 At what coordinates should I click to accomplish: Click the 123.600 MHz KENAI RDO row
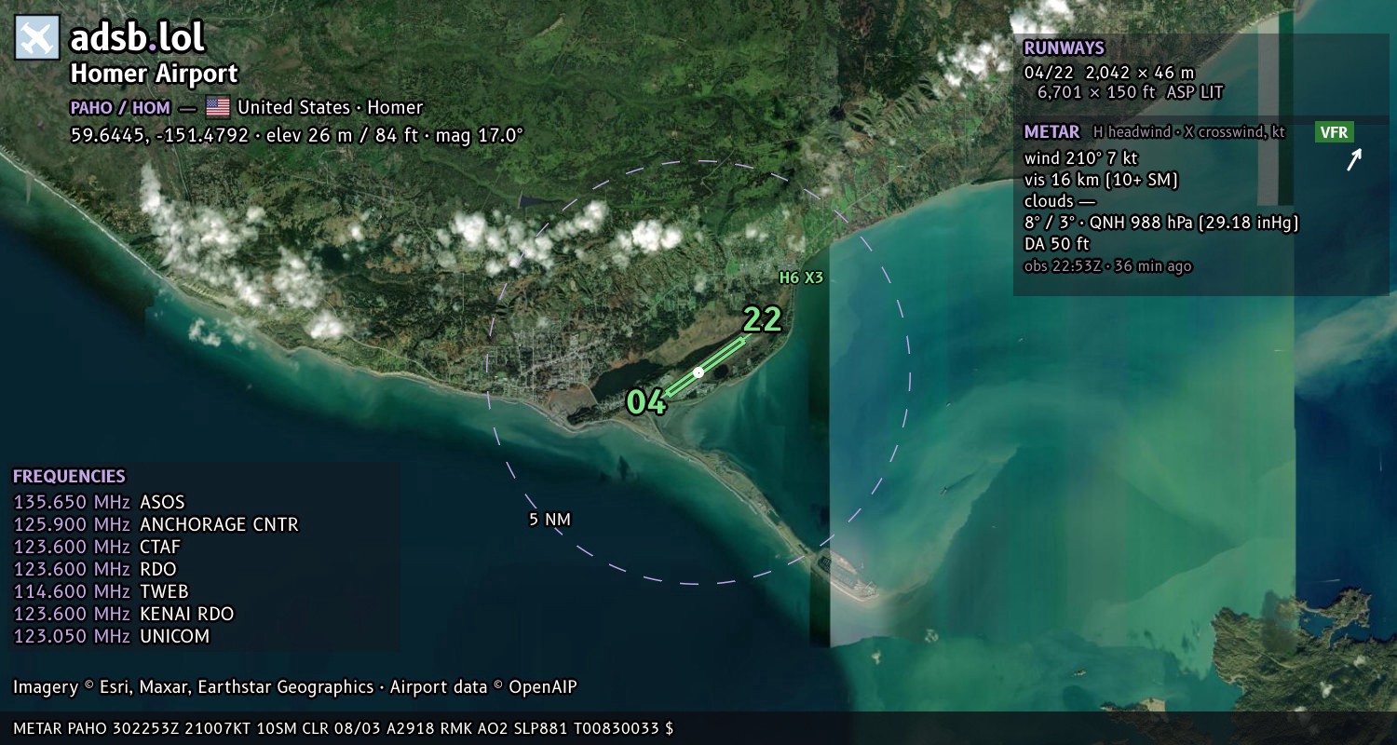click(x=123, y=614)
